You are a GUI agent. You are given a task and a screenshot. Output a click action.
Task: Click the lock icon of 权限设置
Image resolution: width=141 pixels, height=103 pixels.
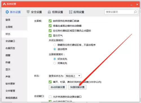tap(49, 12)
